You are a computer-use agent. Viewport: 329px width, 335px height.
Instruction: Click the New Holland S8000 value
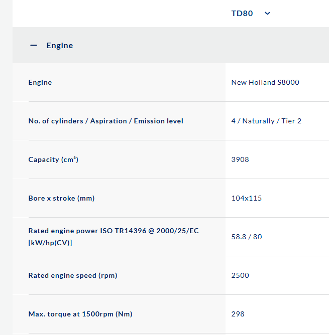click(265, 82)
